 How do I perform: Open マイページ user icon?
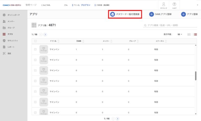tap(164, 4)
